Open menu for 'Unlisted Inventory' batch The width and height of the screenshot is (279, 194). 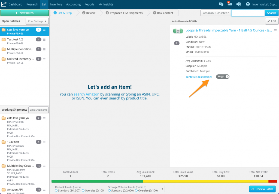click(44, 59)
